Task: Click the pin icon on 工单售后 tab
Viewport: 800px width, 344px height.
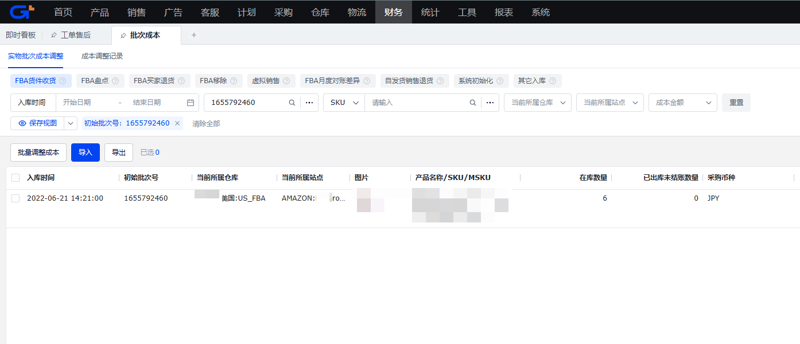Action: tap(54, 36)
